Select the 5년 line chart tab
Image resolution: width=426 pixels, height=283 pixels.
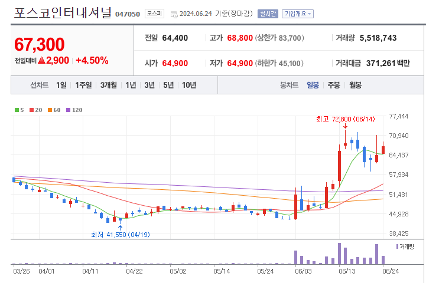coord(168,85)
